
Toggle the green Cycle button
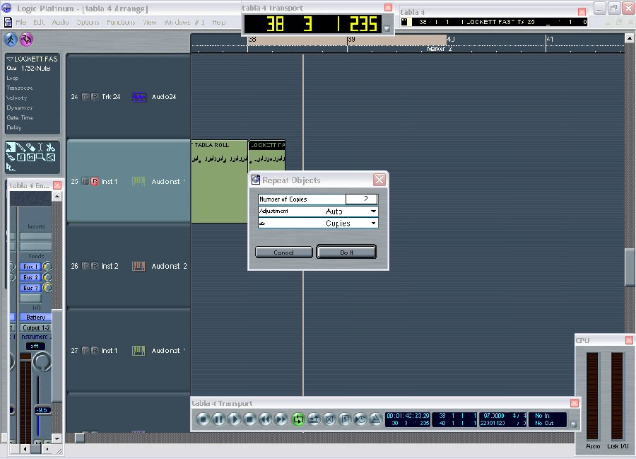pos(298,419)
